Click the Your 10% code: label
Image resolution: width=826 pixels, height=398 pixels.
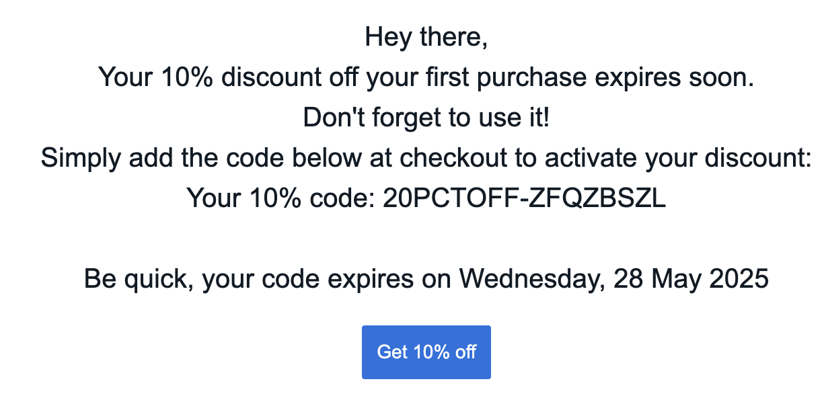pos(281,198)
